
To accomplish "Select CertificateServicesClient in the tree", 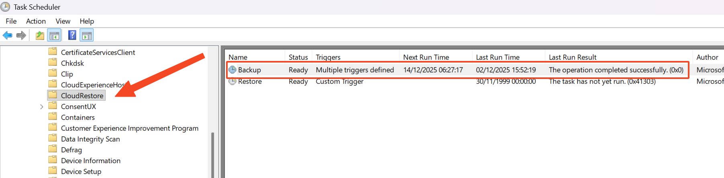I will click(98, 53).
